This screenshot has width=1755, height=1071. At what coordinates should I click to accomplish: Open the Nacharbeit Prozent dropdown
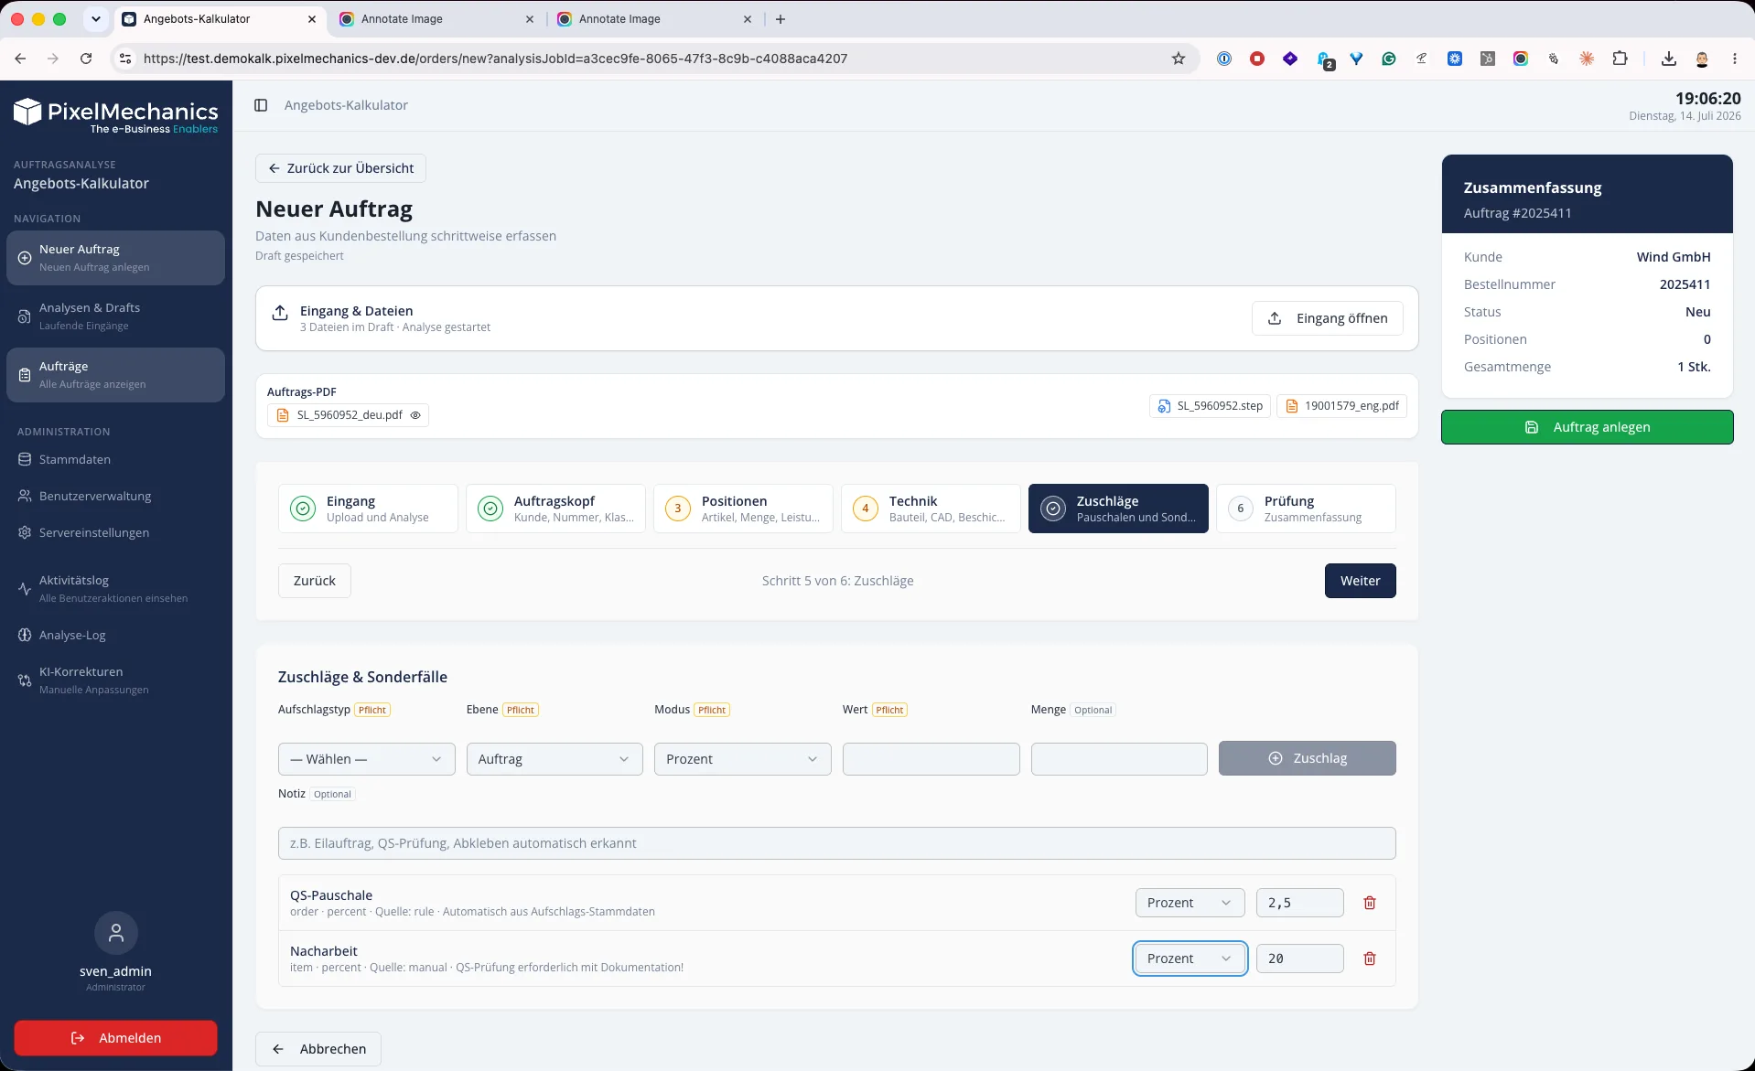[1190, 959]
